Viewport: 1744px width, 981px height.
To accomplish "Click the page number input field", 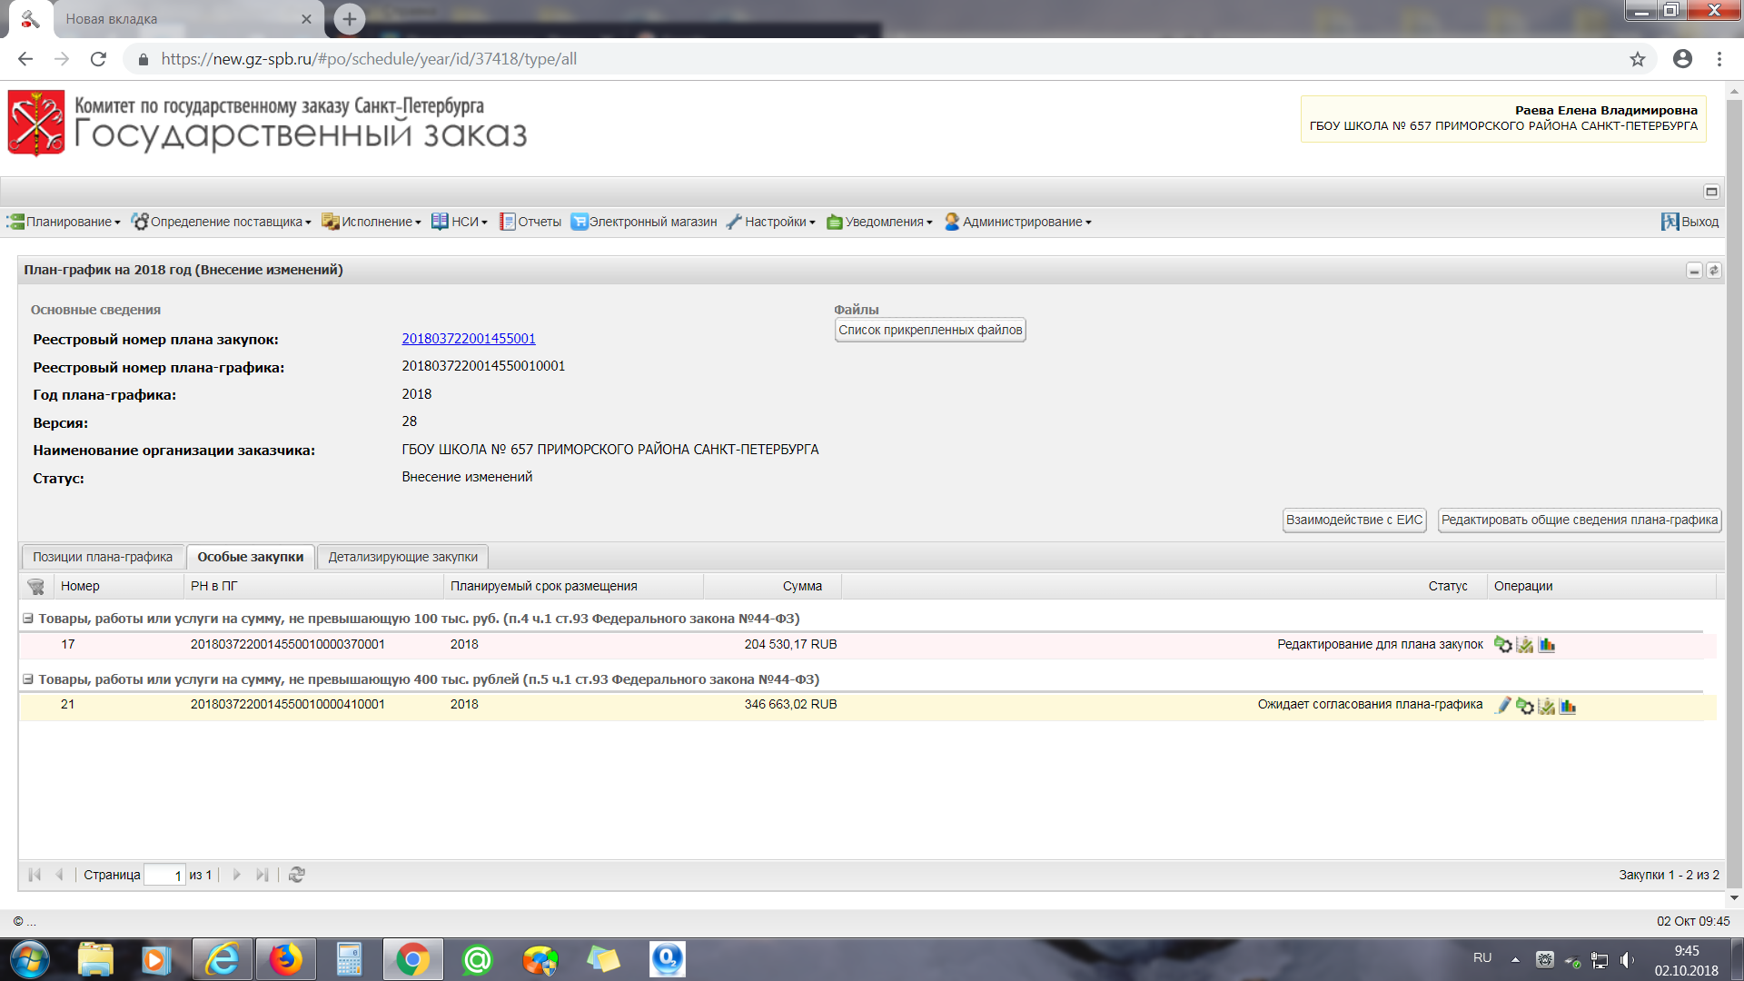I will click(x=164, y=875).
